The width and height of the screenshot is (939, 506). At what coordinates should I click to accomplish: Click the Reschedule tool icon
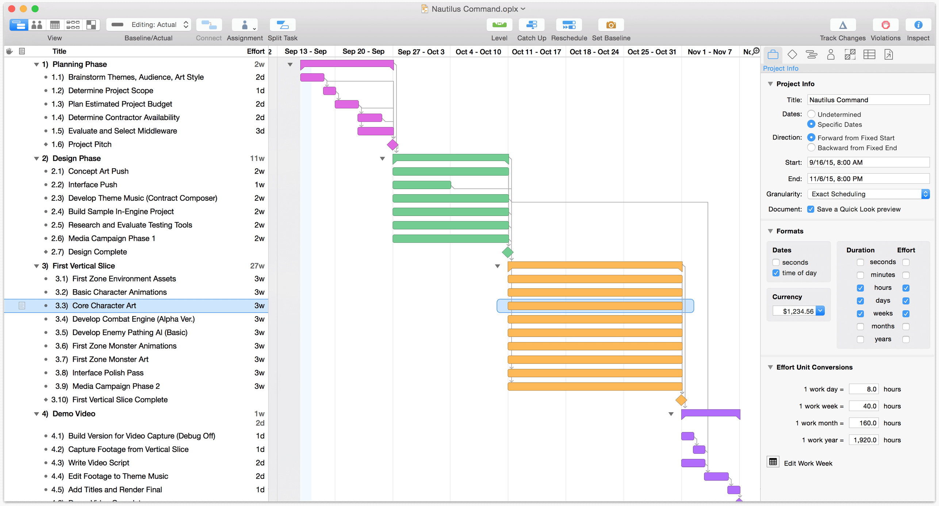click(x=568, y=26)
